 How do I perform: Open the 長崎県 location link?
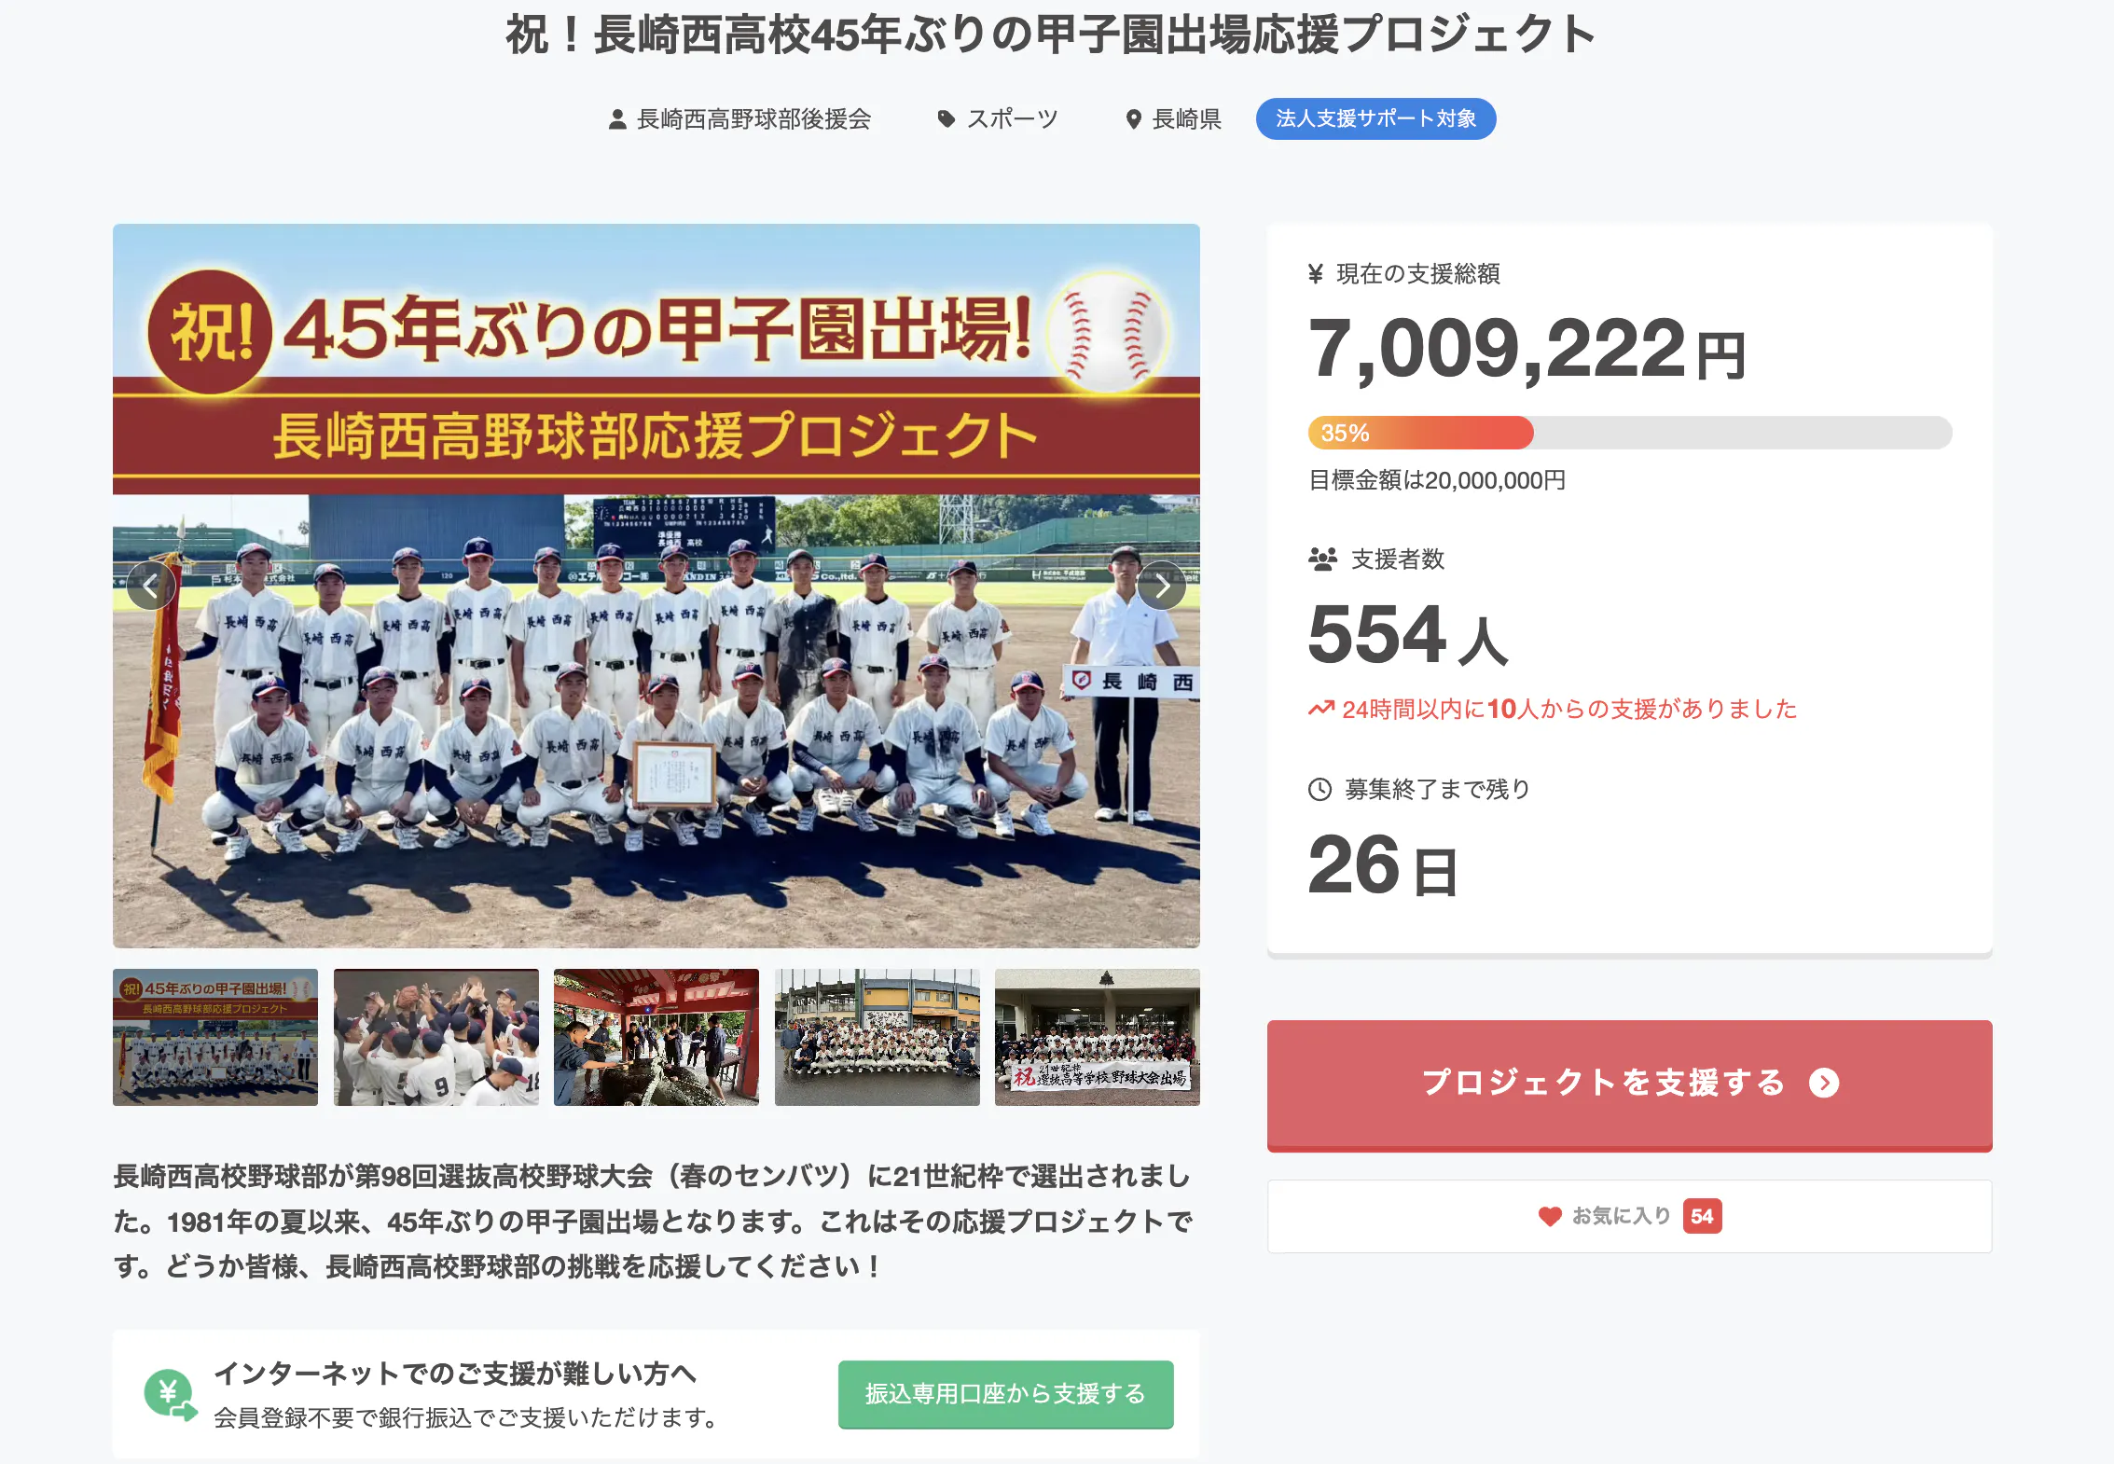tap(1186, 119)
